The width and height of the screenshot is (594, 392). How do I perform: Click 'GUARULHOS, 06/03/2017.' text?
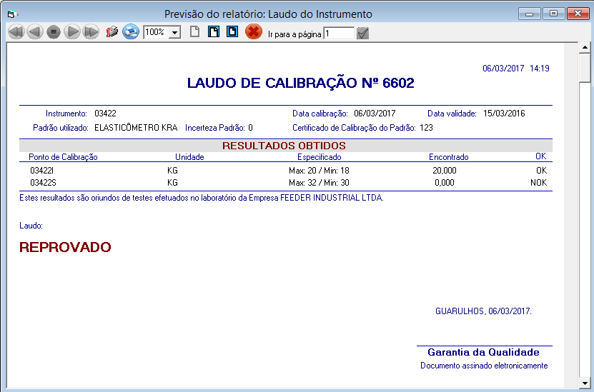pyautogui.click(x=483, y=311)
